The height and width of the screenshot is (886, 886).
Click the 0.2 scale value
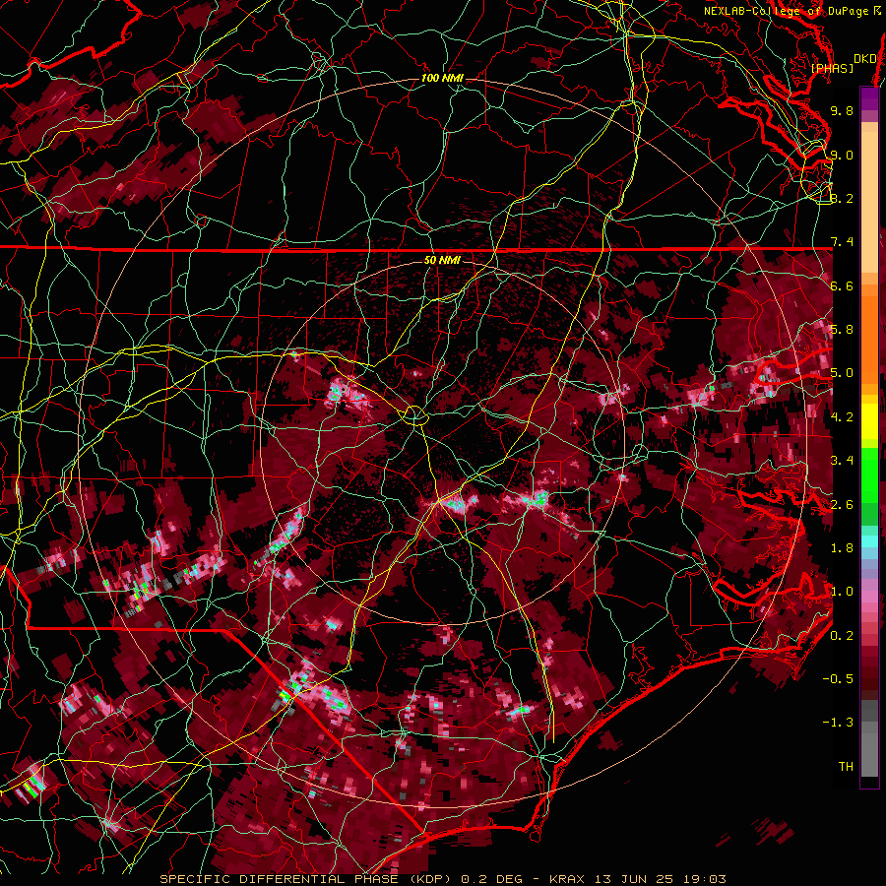pyautogui.click(x=842, y=636)
